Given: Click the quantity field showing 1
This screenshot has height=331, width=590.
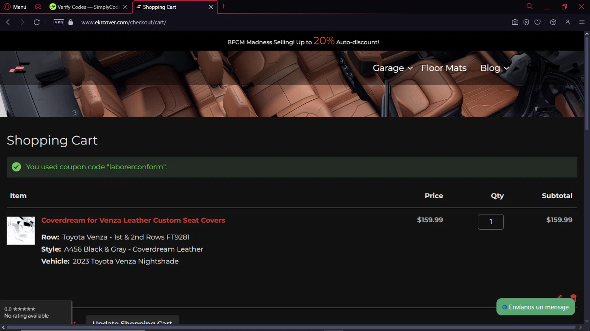Looking at the screenshot, I should [x=490, y=222].
